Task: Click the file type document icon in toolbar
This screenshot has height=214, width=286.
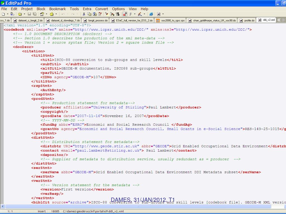Action: [159, 14]
